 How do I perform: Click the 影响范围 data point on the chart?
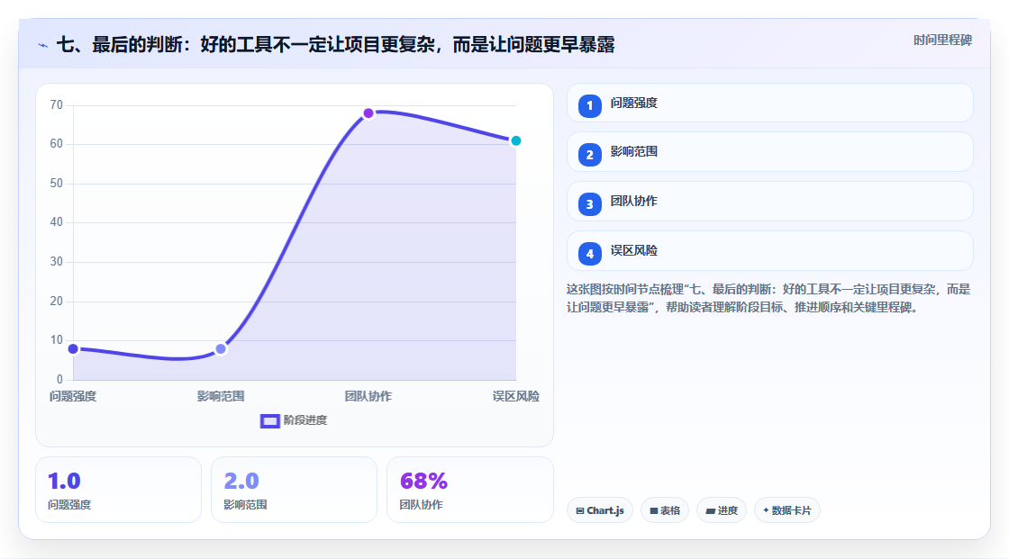(x=221, y=348)
